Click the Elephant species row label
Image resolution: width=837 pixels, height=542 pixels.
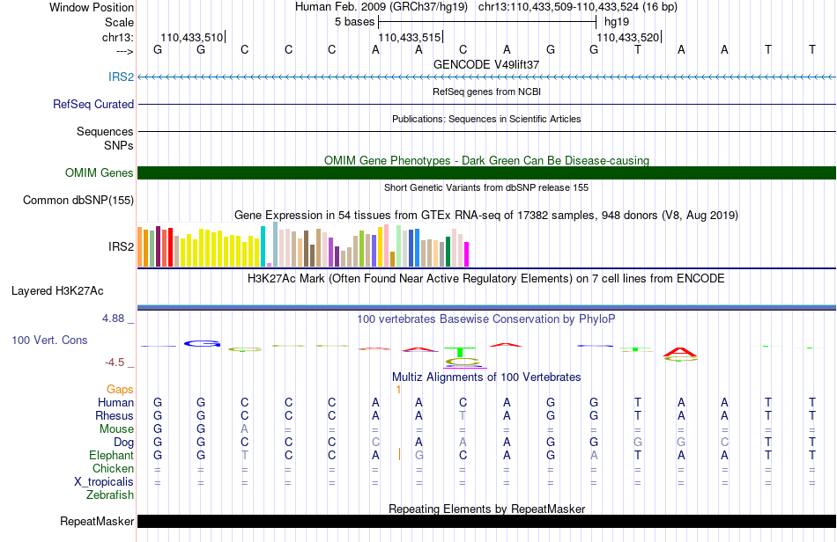coord(111,455)
